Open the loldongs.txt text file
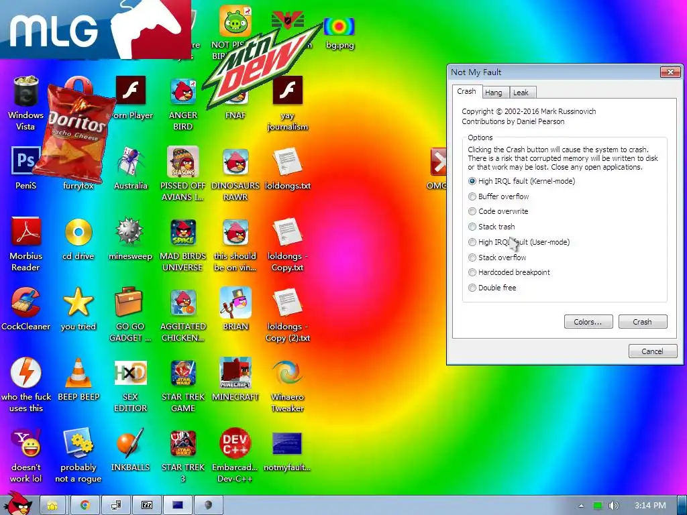The image size is (687, 515). [287, 161]
